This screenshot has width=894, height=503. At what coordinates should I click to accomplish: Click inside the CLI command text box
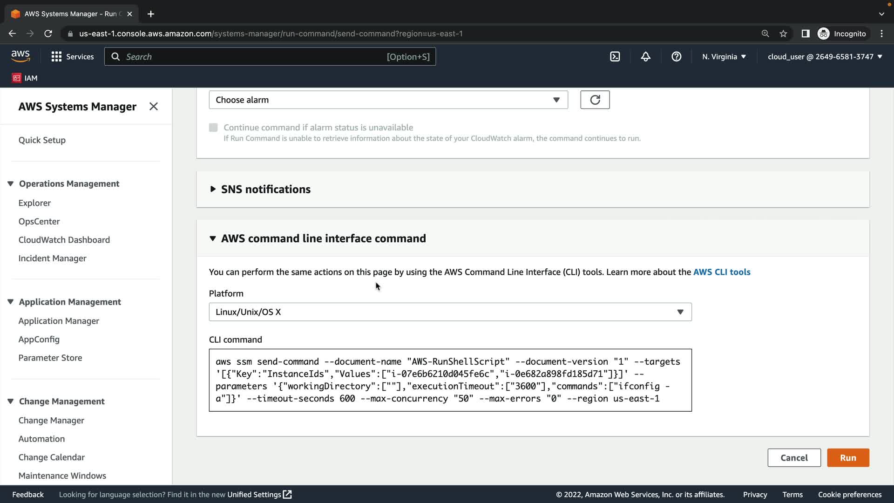click(x=450, y=380)
